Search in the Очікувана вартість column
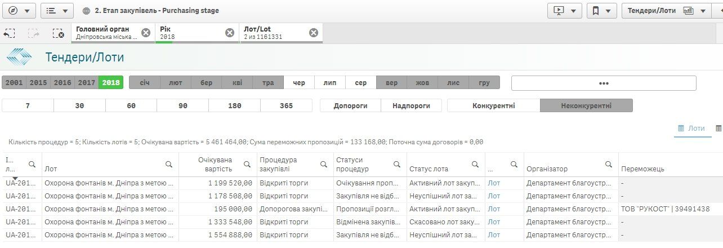 tap(247, 164)
